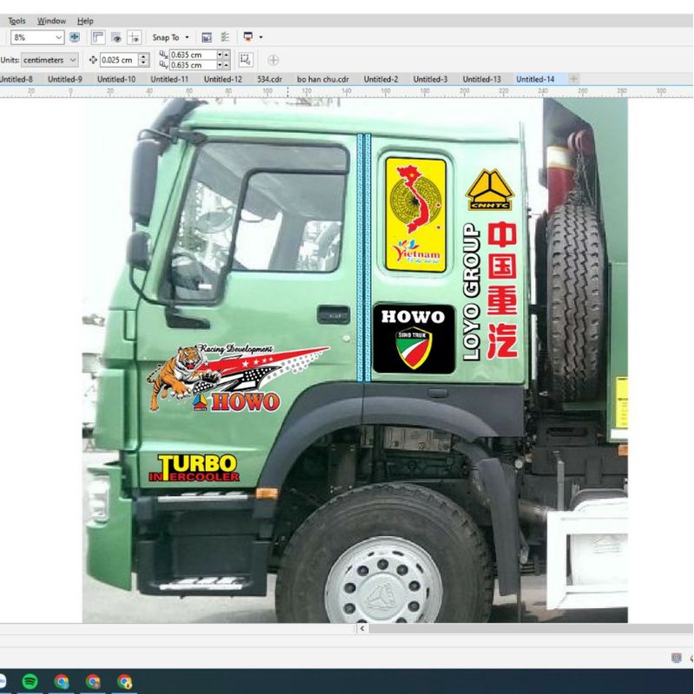This screenshot has width=694, height=694.
Task: Open the Options checklist icon
Action: point(225,37)
